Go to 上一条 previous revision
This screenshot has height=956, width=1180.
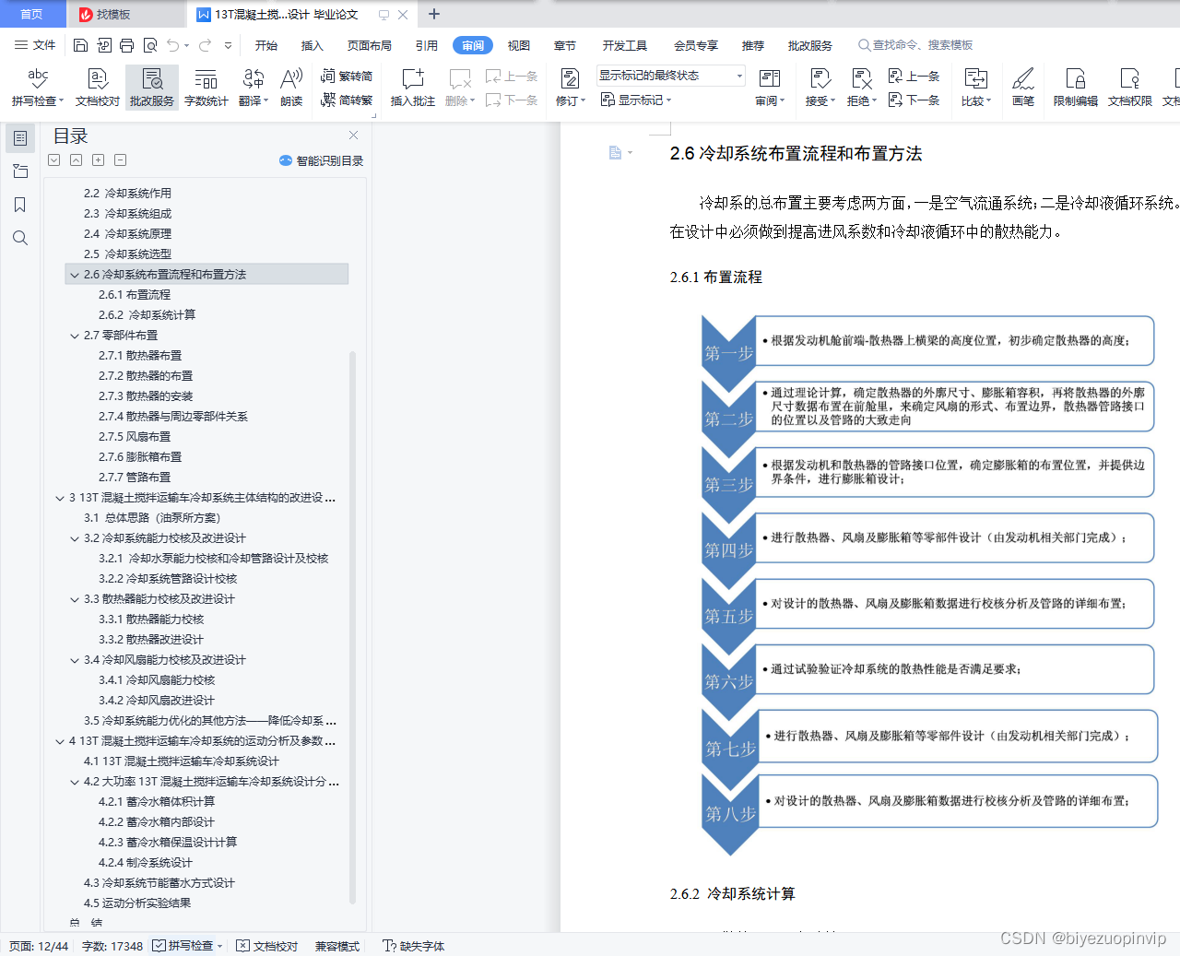coord(914,77)
